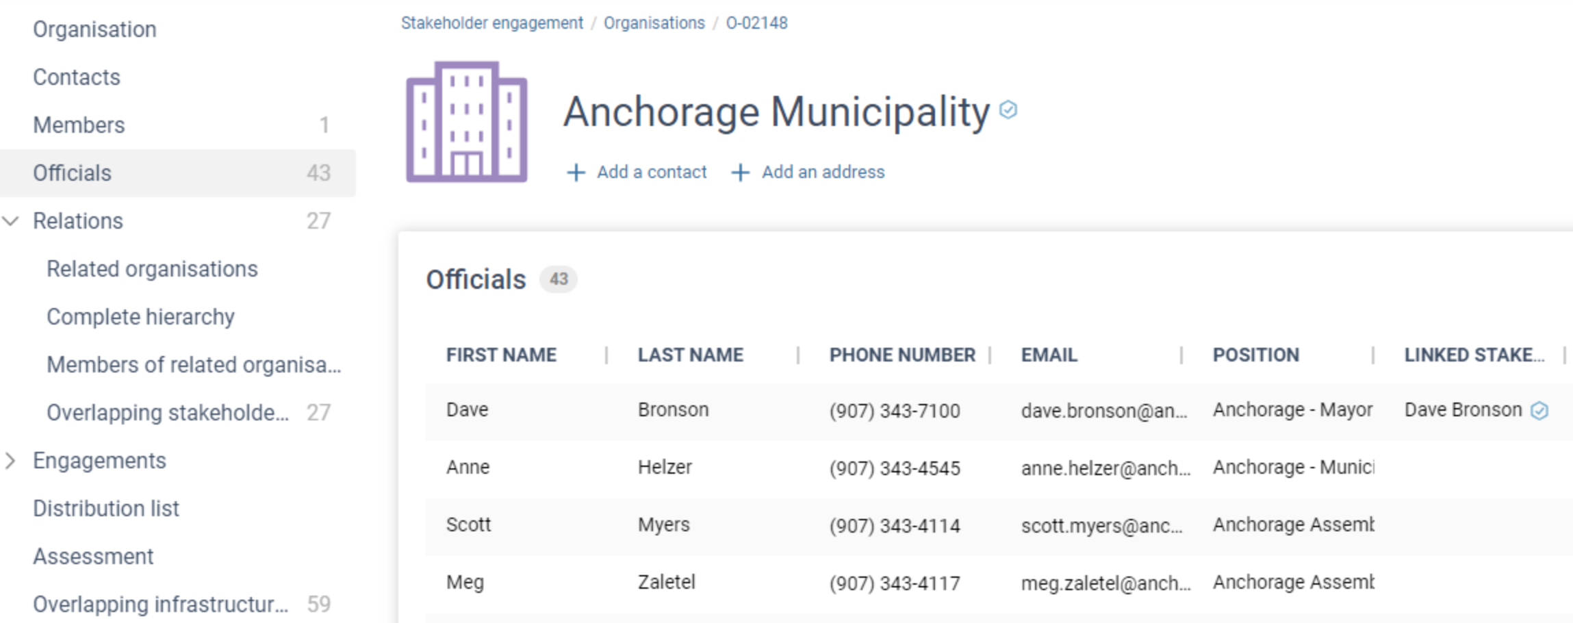Click Add an address link
The height and width of the screenshot is (623, 1573).
click(823, 172)
